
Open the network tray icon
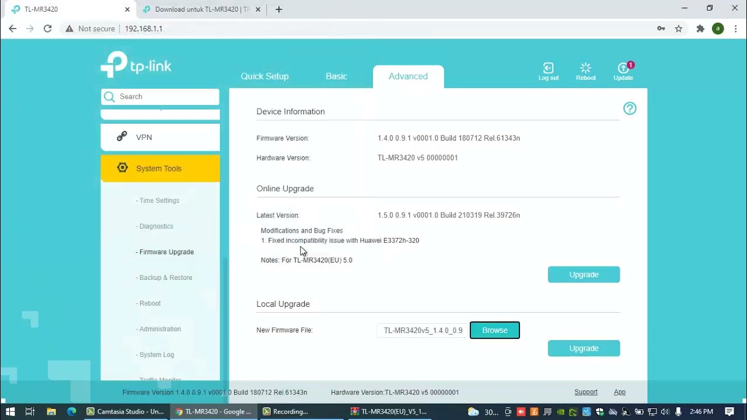[652, 412]
